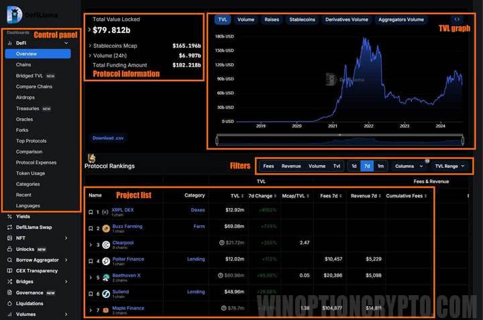The image size is (483, 320).
Task: Open the Maple Finance protocol link
Action: point(127,308)
